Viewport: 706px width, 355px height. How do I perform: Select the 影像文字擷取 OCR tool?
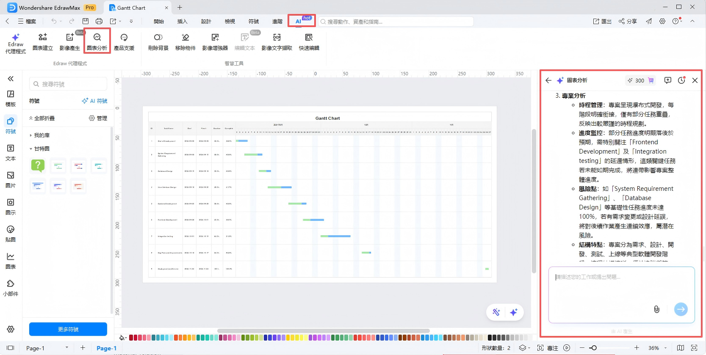[x=277, y=41]
